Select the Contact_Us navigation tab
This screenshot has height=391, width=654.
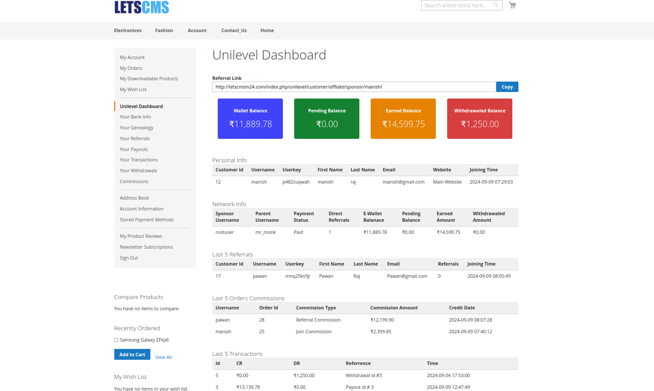[x=234, y=30]
